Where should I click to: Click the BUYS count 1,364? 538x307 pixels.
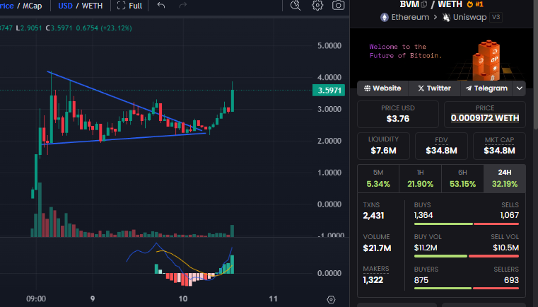423,215
